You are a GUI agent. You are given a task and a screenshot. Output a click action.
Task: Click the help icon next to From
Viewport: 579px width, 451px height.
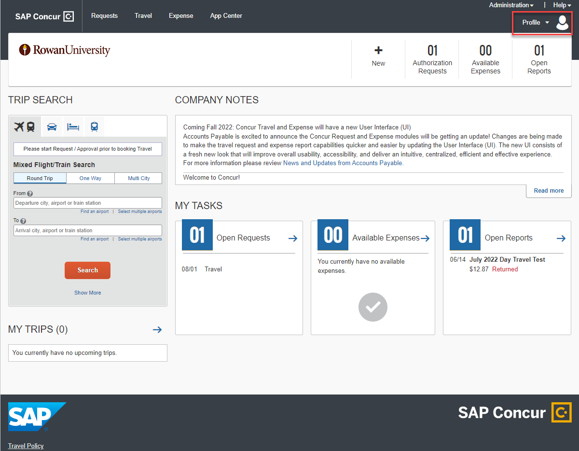click(x=30, y=194)
